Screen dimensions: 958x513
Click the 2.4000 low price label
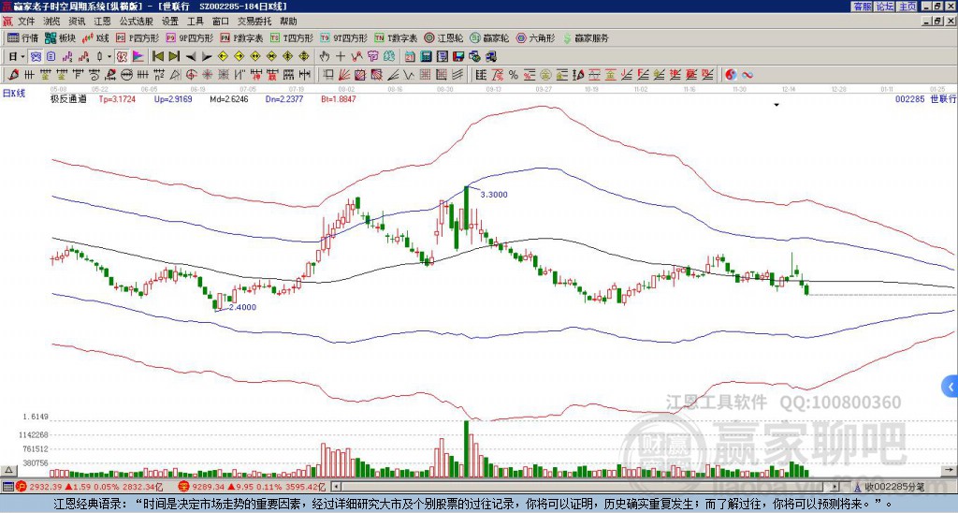point(242,307)
